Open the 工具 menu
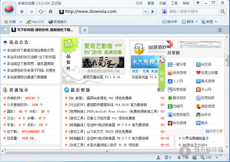The height and width of the screenshot is (162, 230). coord(174,3)
